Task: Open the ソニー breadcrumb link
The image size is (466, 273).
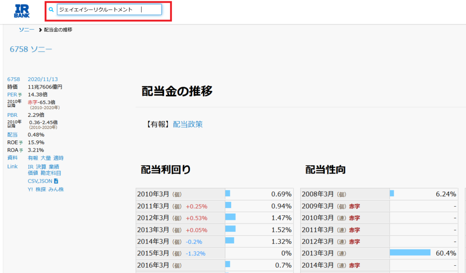Action: [27, 30]
